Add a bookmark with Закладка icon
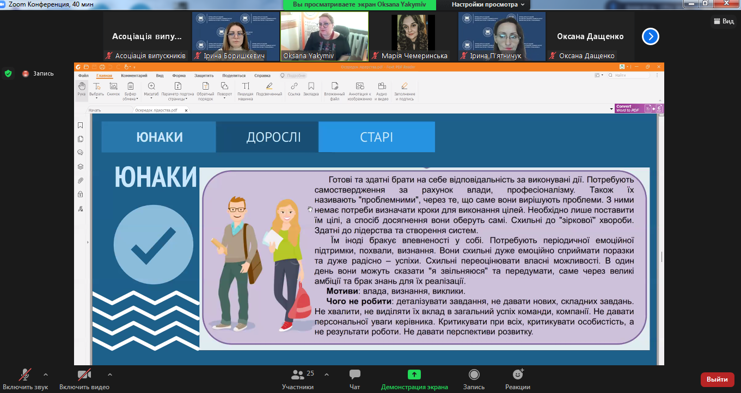 click(311, 90)
